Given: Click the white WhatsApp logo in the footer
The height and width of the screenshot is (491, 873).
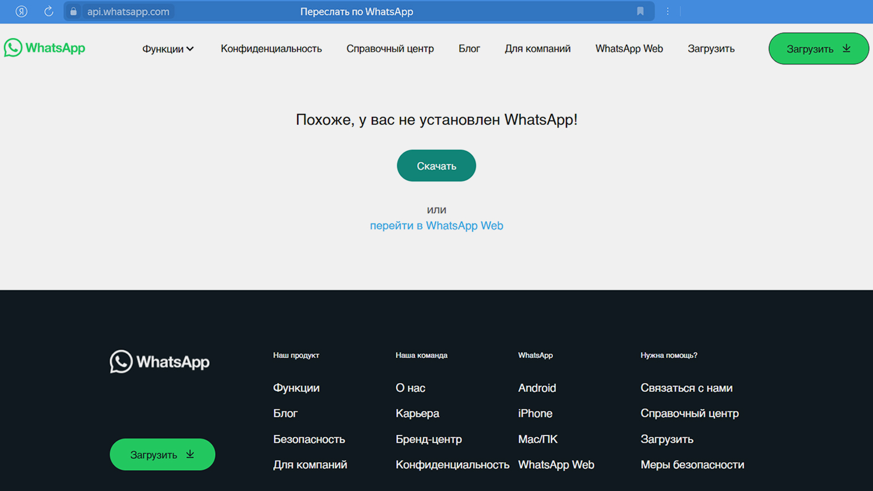Looking at the screenshot, I should pos(159,362).
